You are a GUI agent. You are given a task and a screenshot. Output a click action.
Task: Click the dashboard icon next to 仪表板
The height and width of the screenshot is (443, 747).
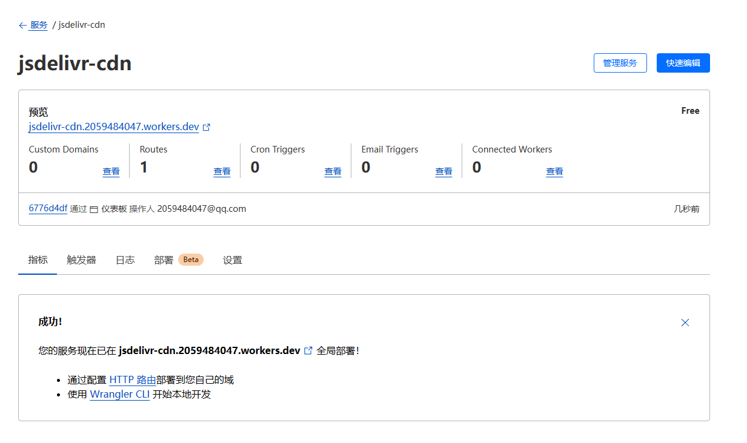(x=94, y=209)
